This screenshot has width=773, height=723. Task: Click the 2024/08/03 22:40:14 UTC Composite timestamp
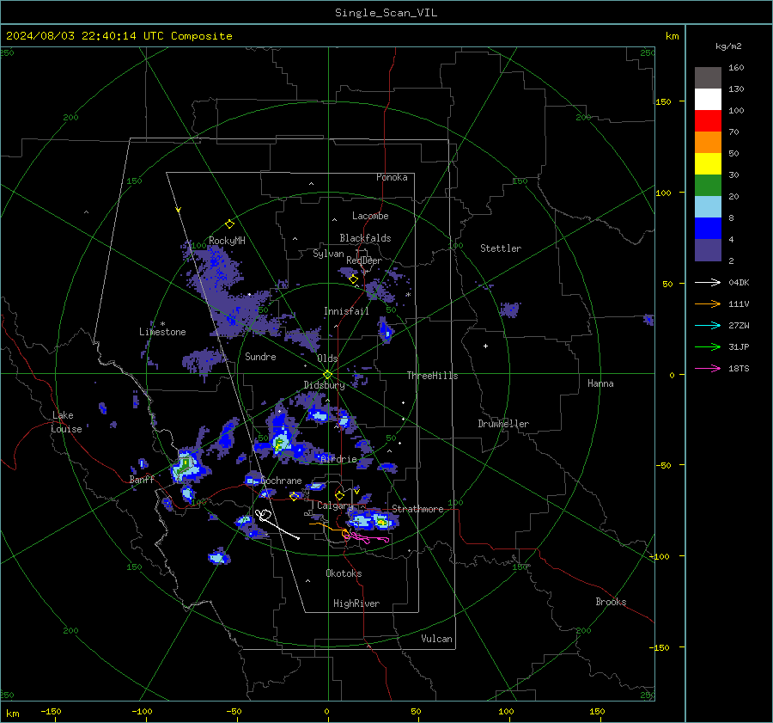[119, 36]
